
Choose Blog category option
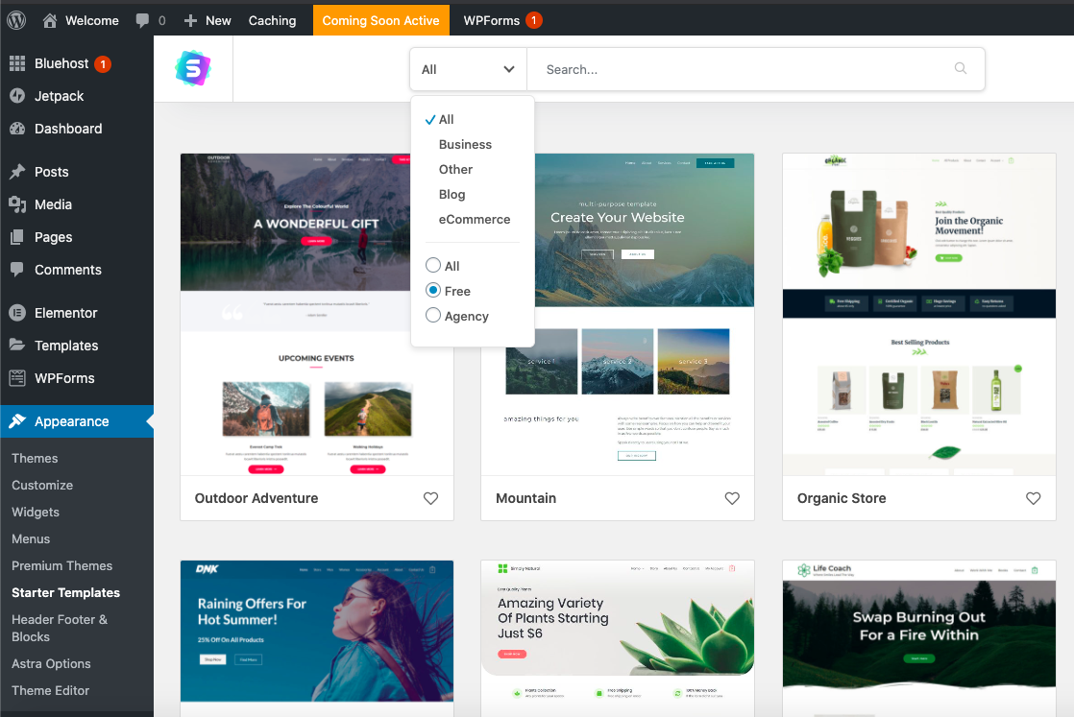[x=452, y=194]
